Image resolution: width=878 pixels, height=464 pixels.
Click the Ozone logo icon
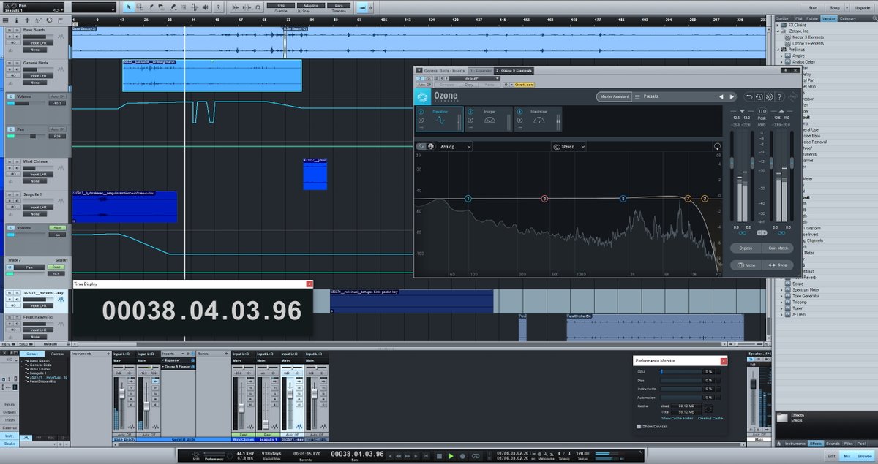tap(421, 97)
